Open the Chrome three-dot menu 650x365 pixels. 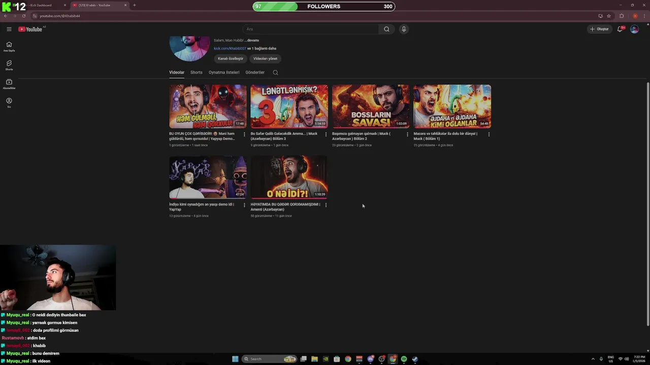pyautogui.click(x=644, y=16)
